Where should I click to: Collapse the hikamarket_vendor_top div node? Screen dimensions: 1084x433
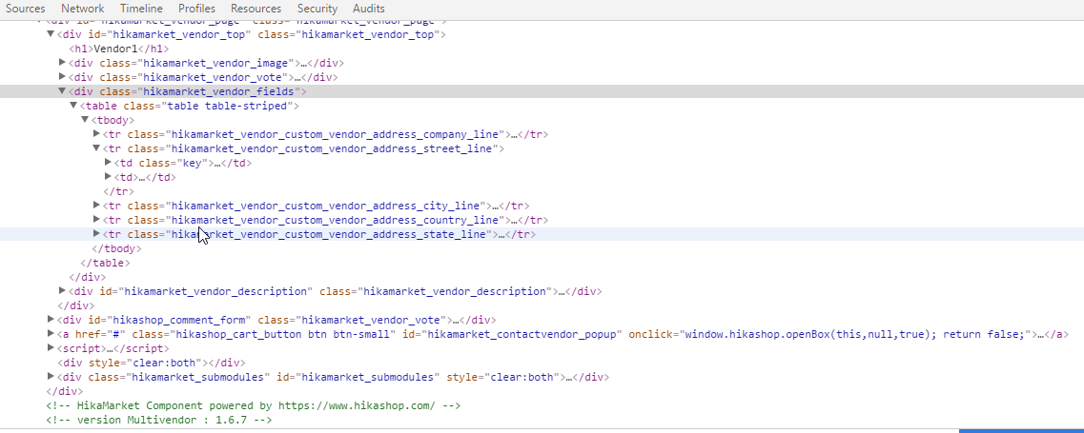[51, 34]
